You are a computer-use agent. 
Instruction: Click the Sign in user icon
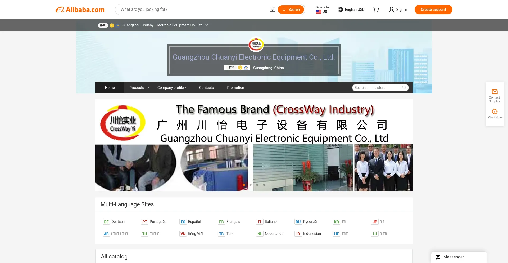(391, 10)
